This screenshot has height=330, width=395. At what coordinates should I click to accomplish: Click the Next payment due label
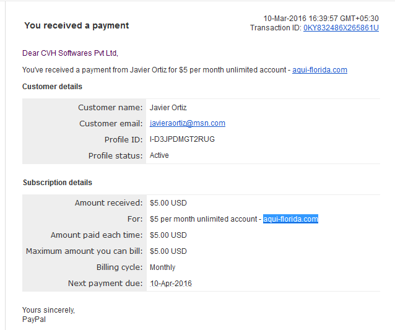pos(105,284)
